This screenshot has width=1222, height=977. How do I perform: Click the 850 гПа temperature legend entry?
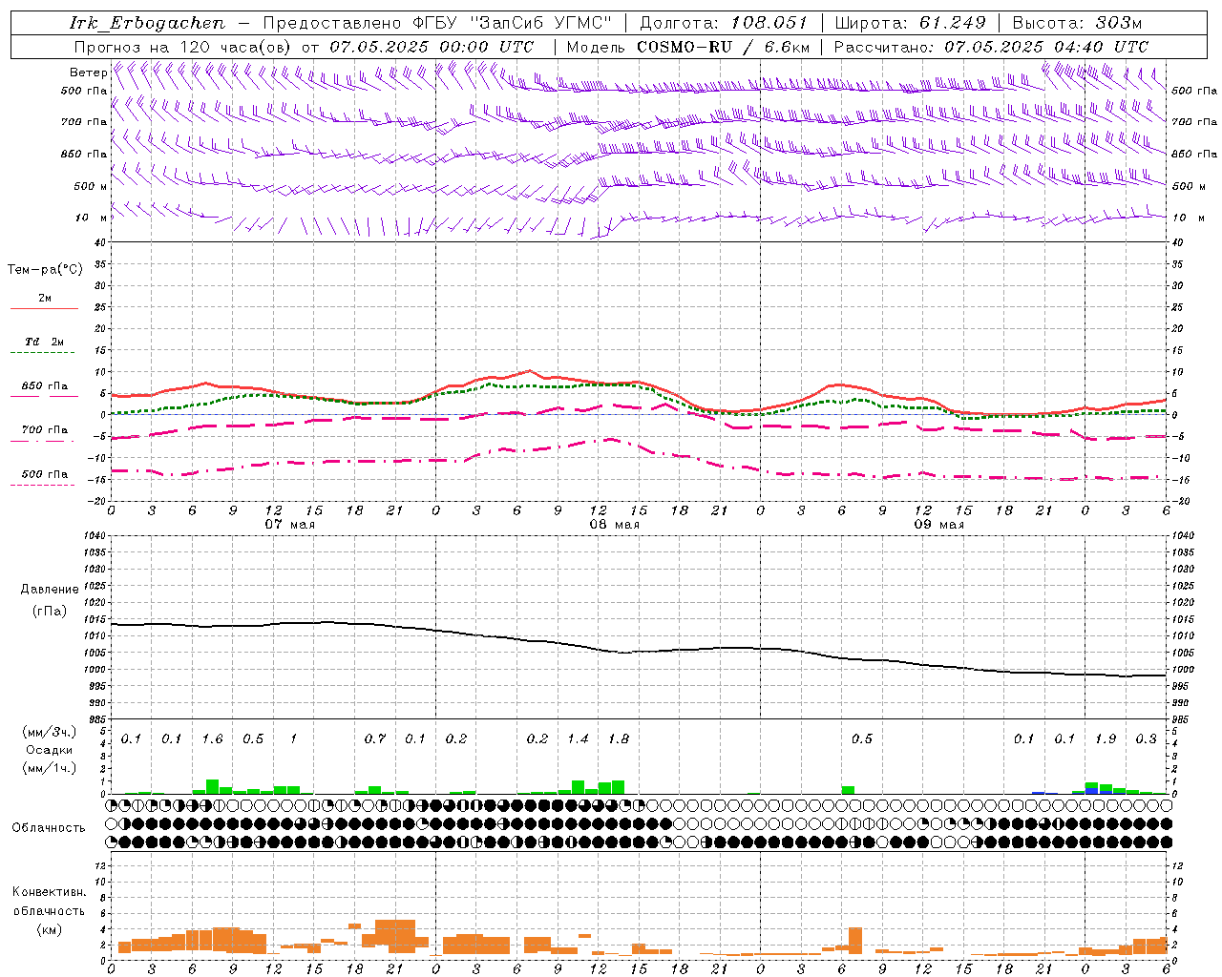click(x=45, y=386)
